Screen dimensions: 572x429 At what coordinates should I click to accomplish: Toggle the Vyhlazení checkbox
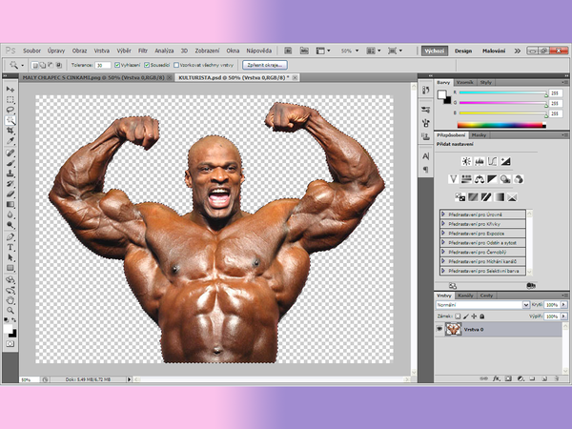point(117,65)
